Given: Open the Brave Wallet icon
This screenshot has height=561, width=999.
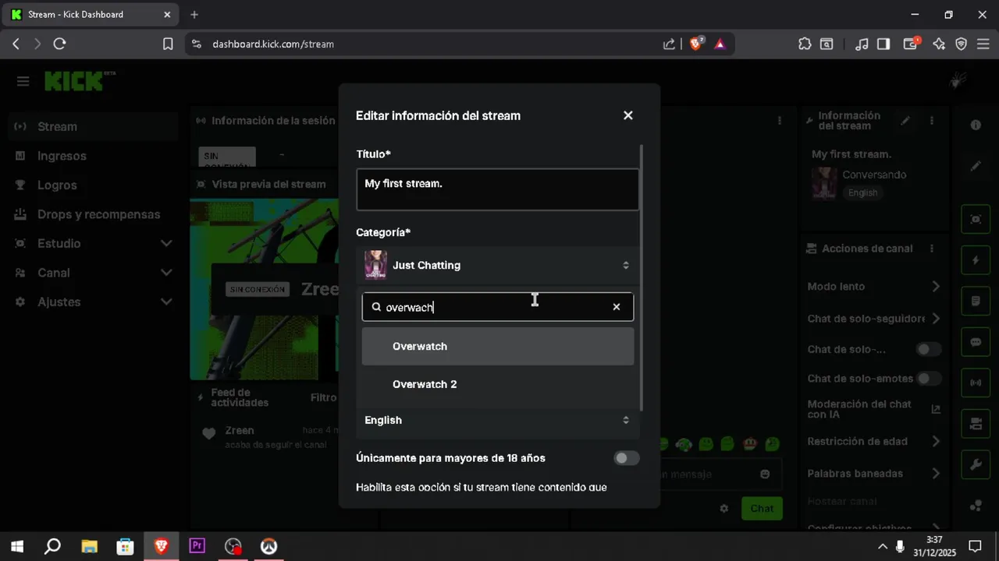Looking at the screenshot, I should 911,44.
